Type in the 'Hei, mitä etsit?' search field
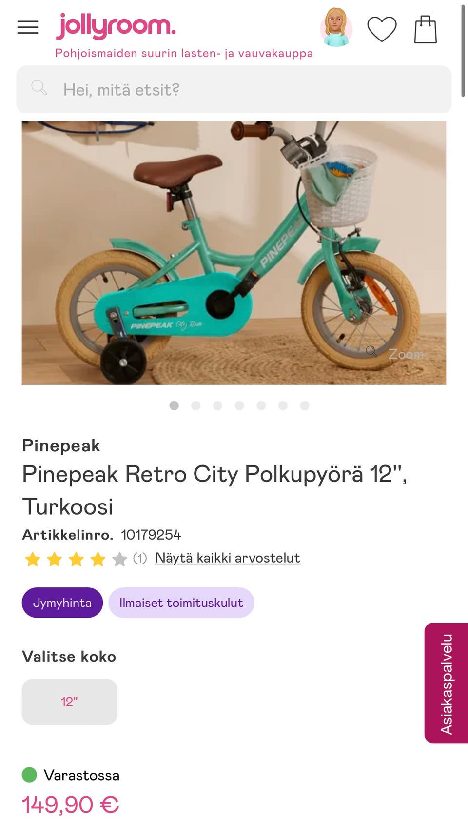This screenshot has width=468, height=826. pyautogui.click(x=244, y=90)
